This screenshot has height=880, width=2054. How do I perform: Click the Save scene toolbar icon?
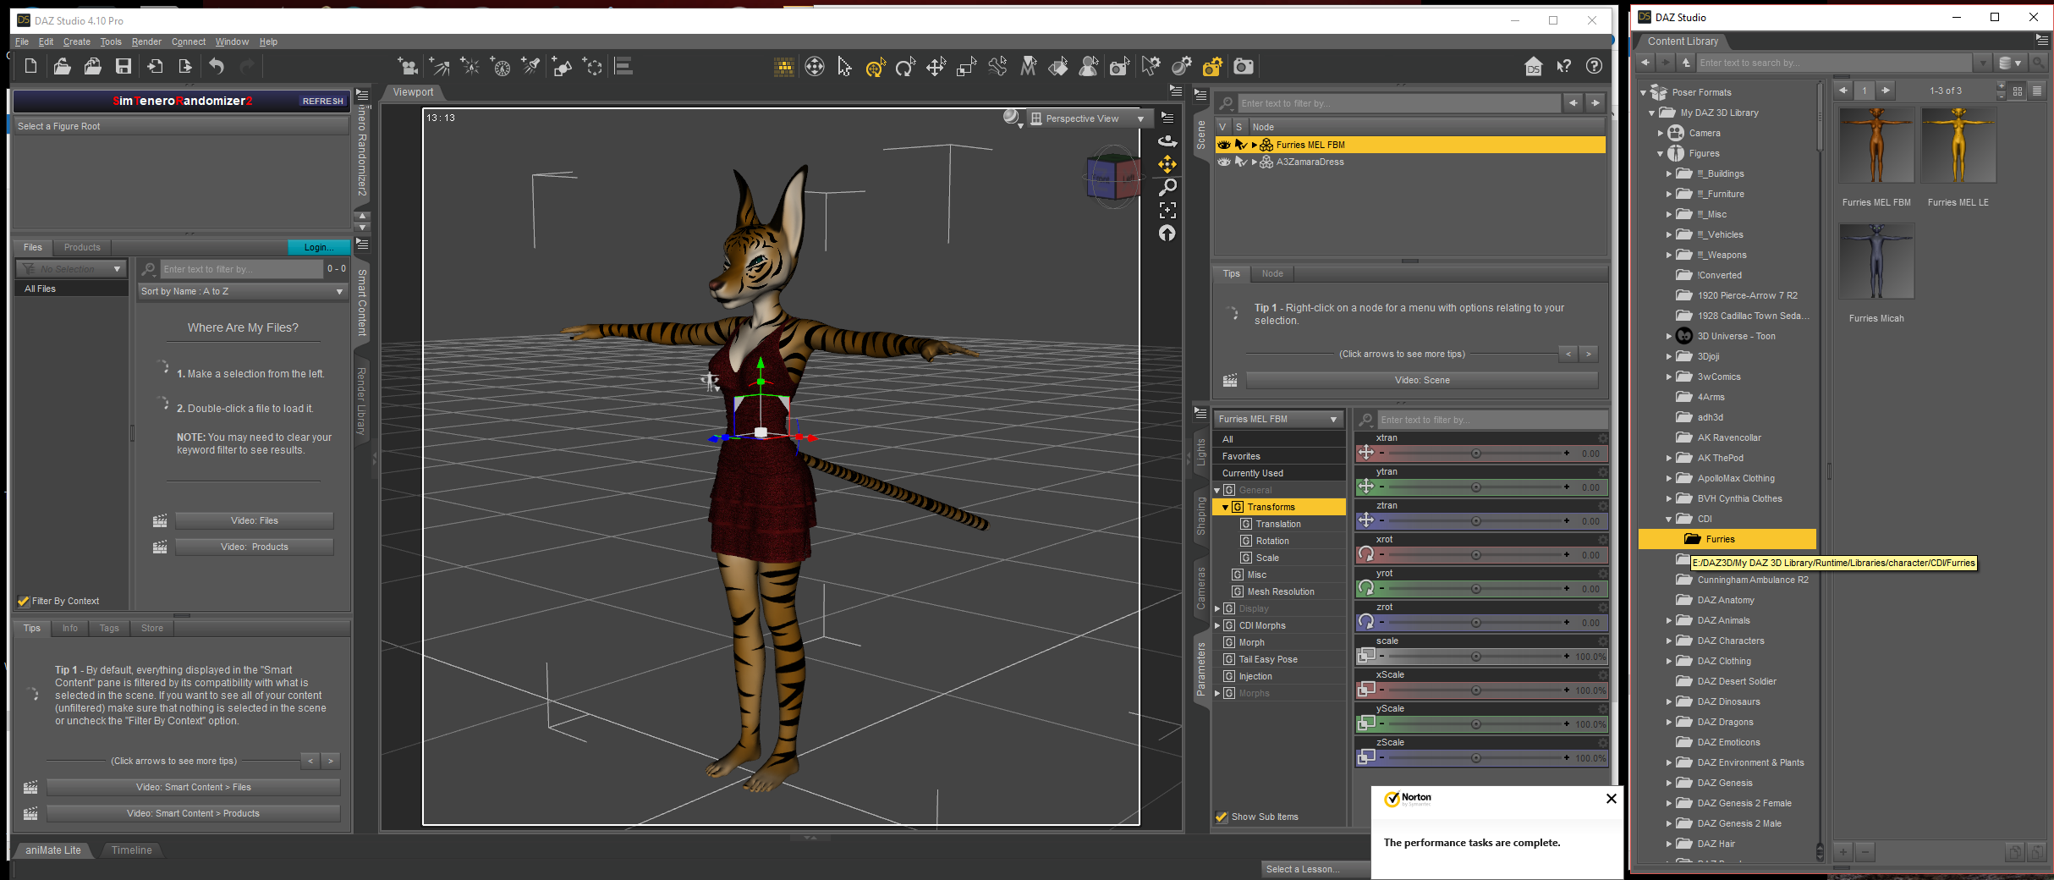[124, 67]
